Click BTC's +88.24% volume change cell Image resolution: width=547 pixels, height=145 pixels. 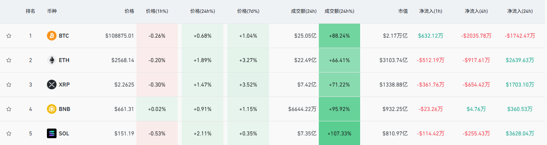pyautogui.click(x=339, y=36)
